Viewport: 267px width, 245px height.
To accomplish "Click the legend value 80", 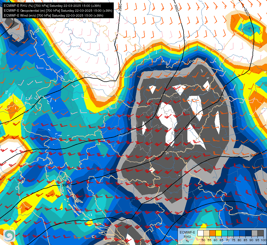I will [x=239, y=240].
